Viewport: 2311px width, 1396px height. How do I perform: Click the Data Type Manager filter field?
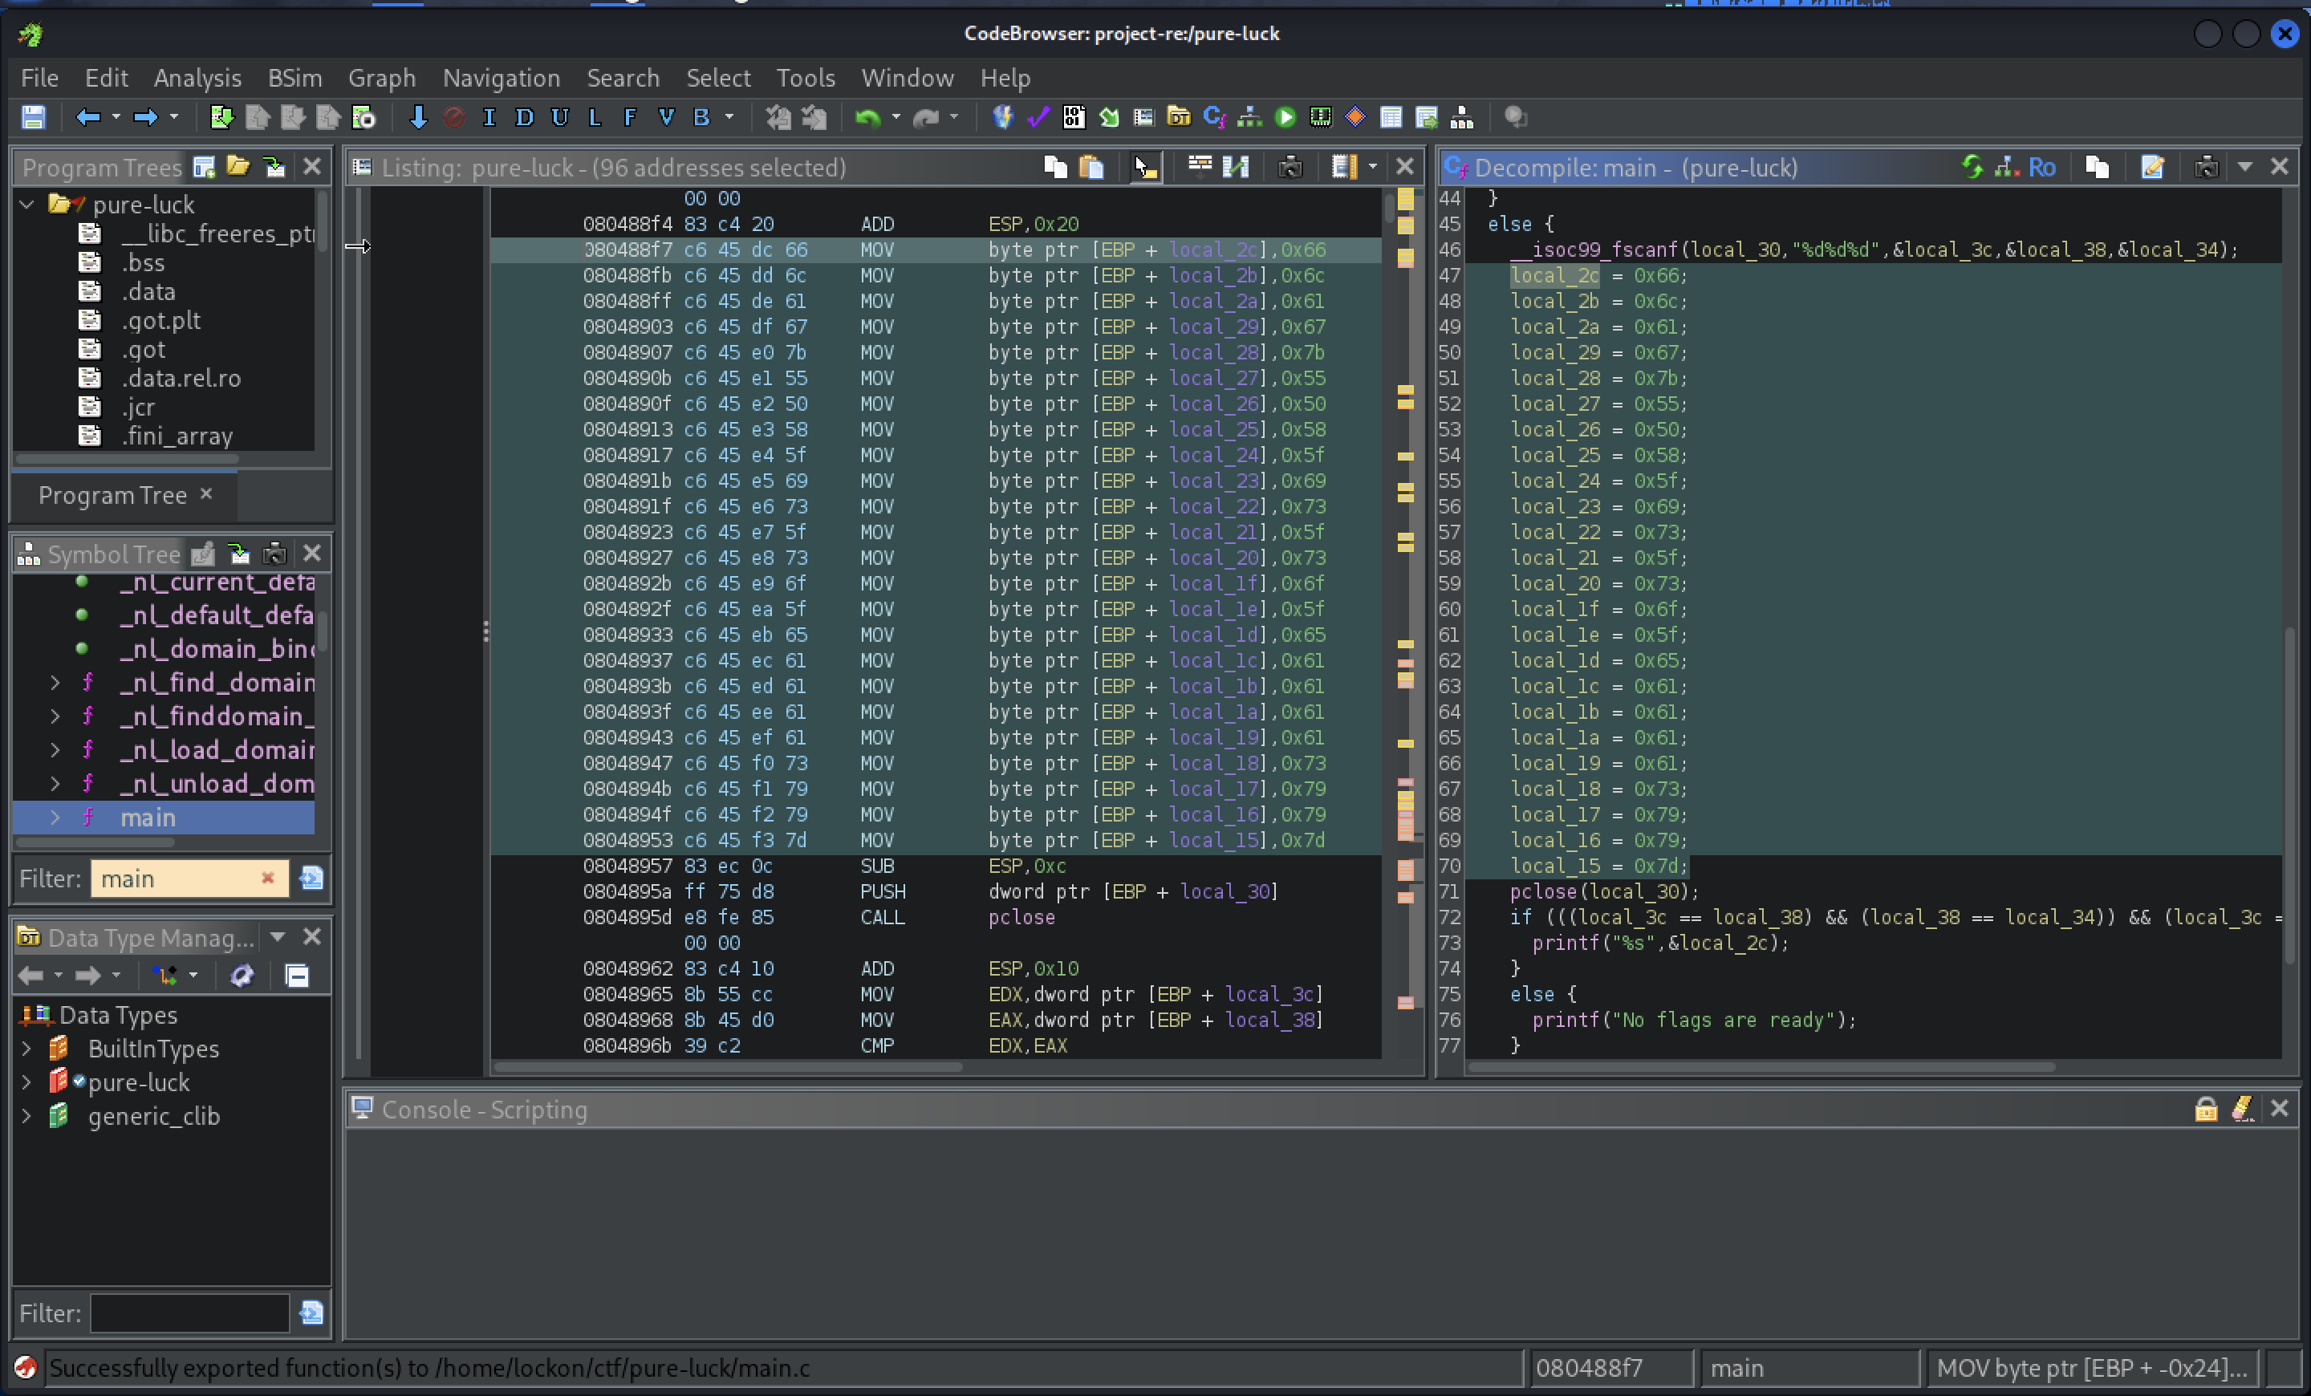tap(189, 1313)
